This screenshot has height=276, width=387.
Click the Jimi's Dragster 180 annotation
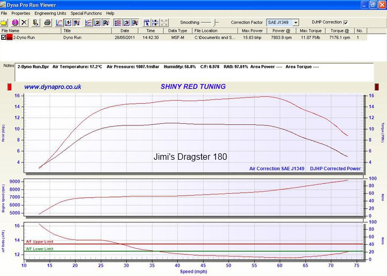click(190, 157)
